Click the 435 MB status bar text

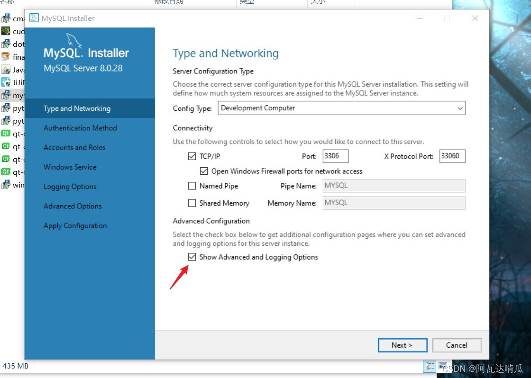15,366
